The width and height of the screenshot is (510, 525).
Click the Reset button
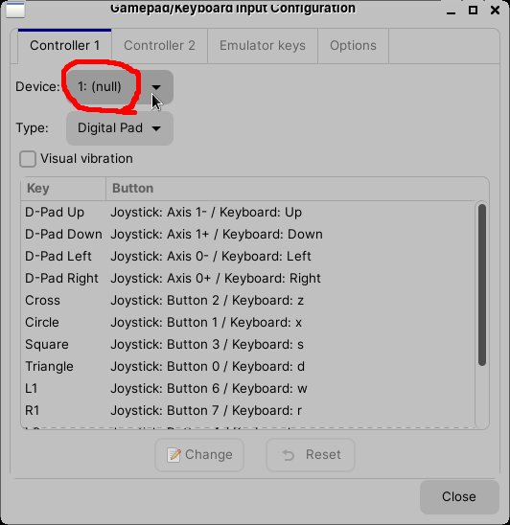pyautogui.click(x=311, y=455)
